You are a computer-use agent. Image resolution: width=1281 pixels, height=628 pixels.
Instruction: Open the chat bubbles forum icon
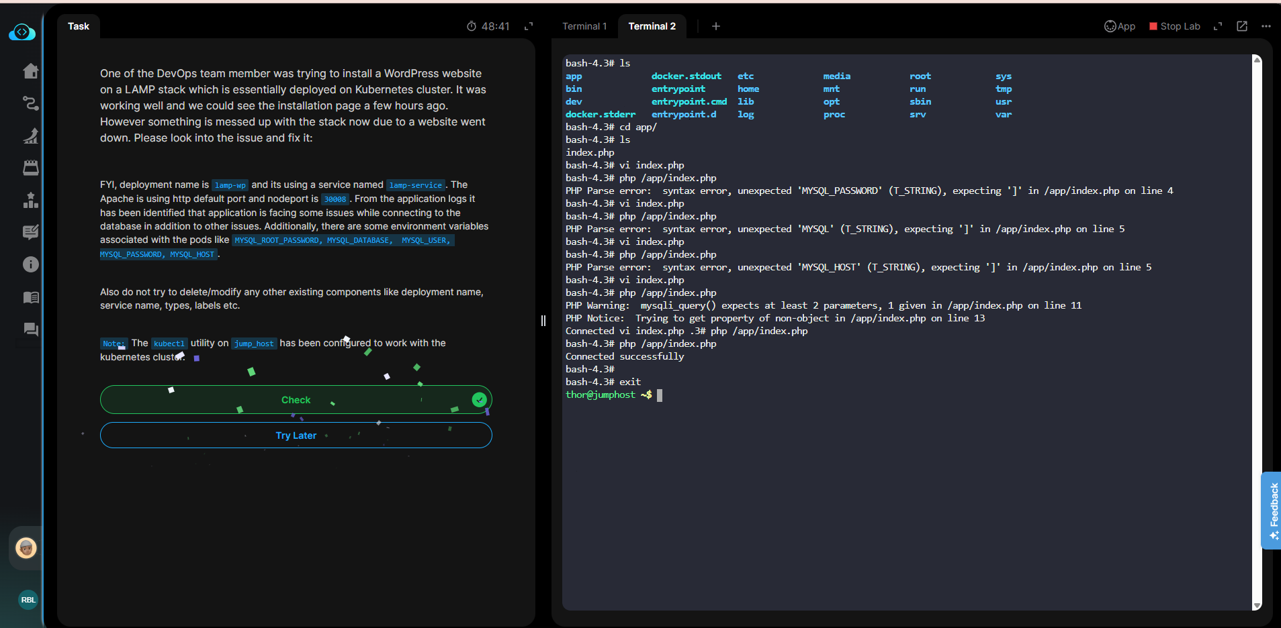coord(31,329)
